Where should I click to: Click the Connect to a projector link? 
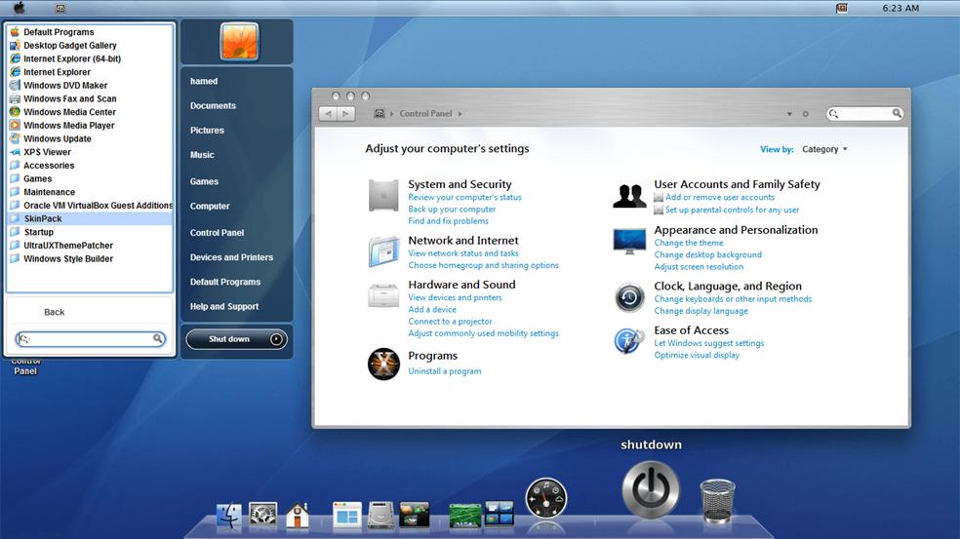pos(450,322)
